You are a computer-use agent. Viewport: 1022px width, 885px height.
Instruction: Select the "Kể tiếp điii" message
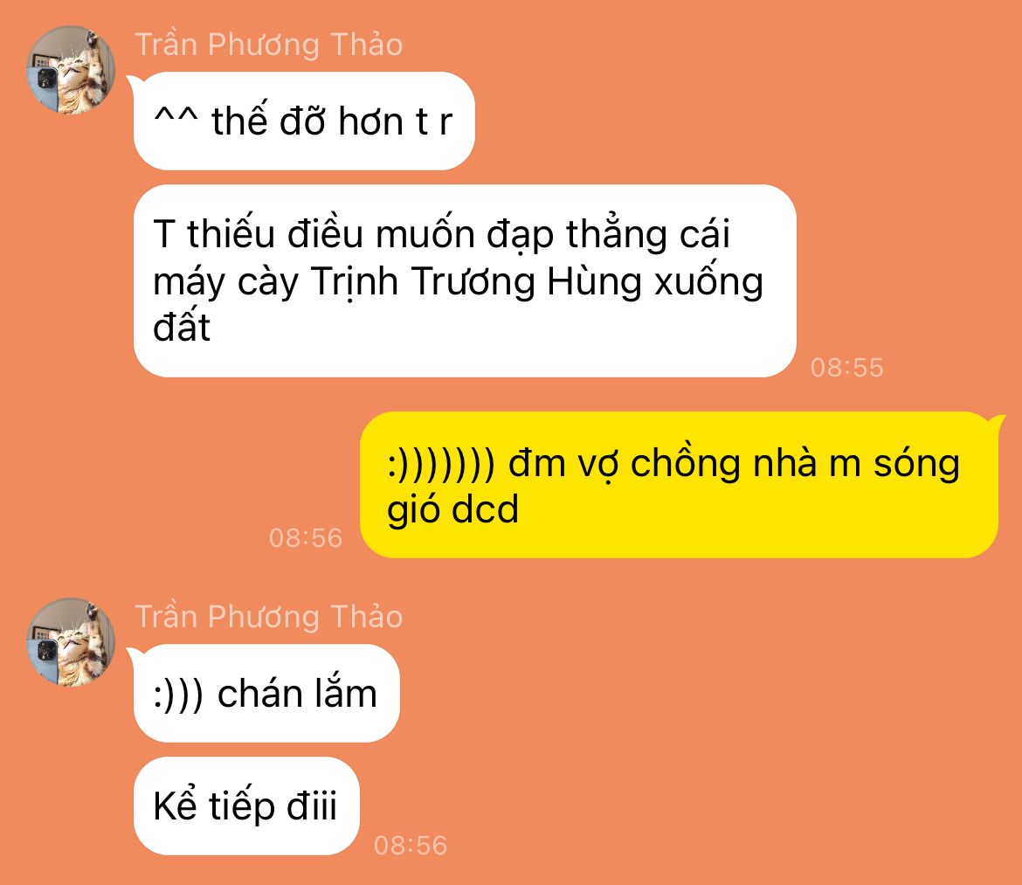(x=246, y=806)
